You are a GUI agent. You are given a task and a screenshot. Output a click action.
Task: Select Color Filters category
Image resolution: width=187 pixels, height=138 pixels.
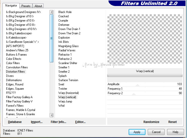[x=13, y=63]
